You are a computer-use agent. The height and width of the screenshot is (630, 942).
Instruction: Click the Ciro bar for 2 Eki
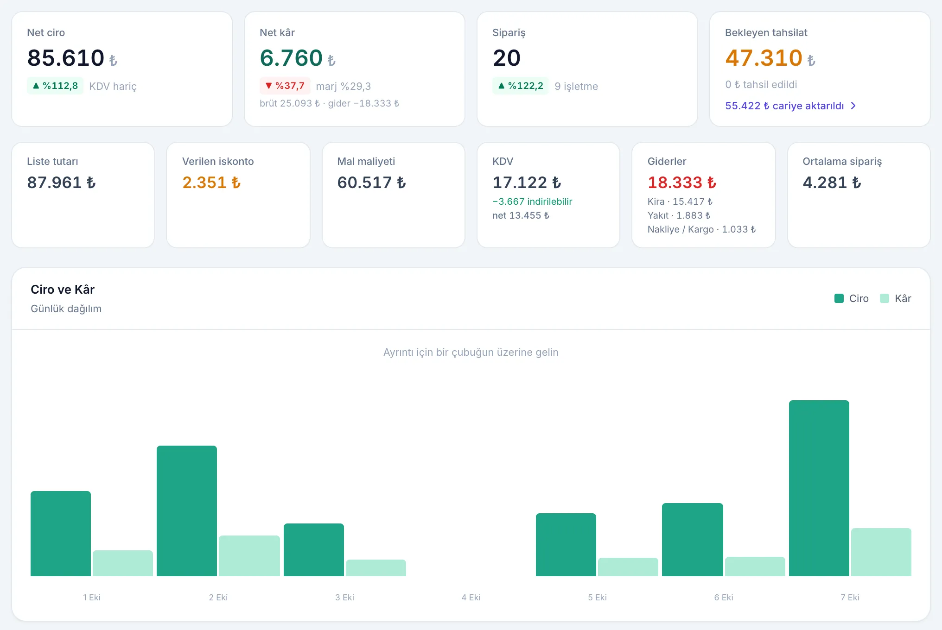click(187, 511)
